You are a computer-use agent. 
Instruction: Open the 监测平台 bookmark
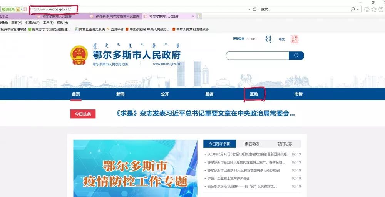point(115,29)
